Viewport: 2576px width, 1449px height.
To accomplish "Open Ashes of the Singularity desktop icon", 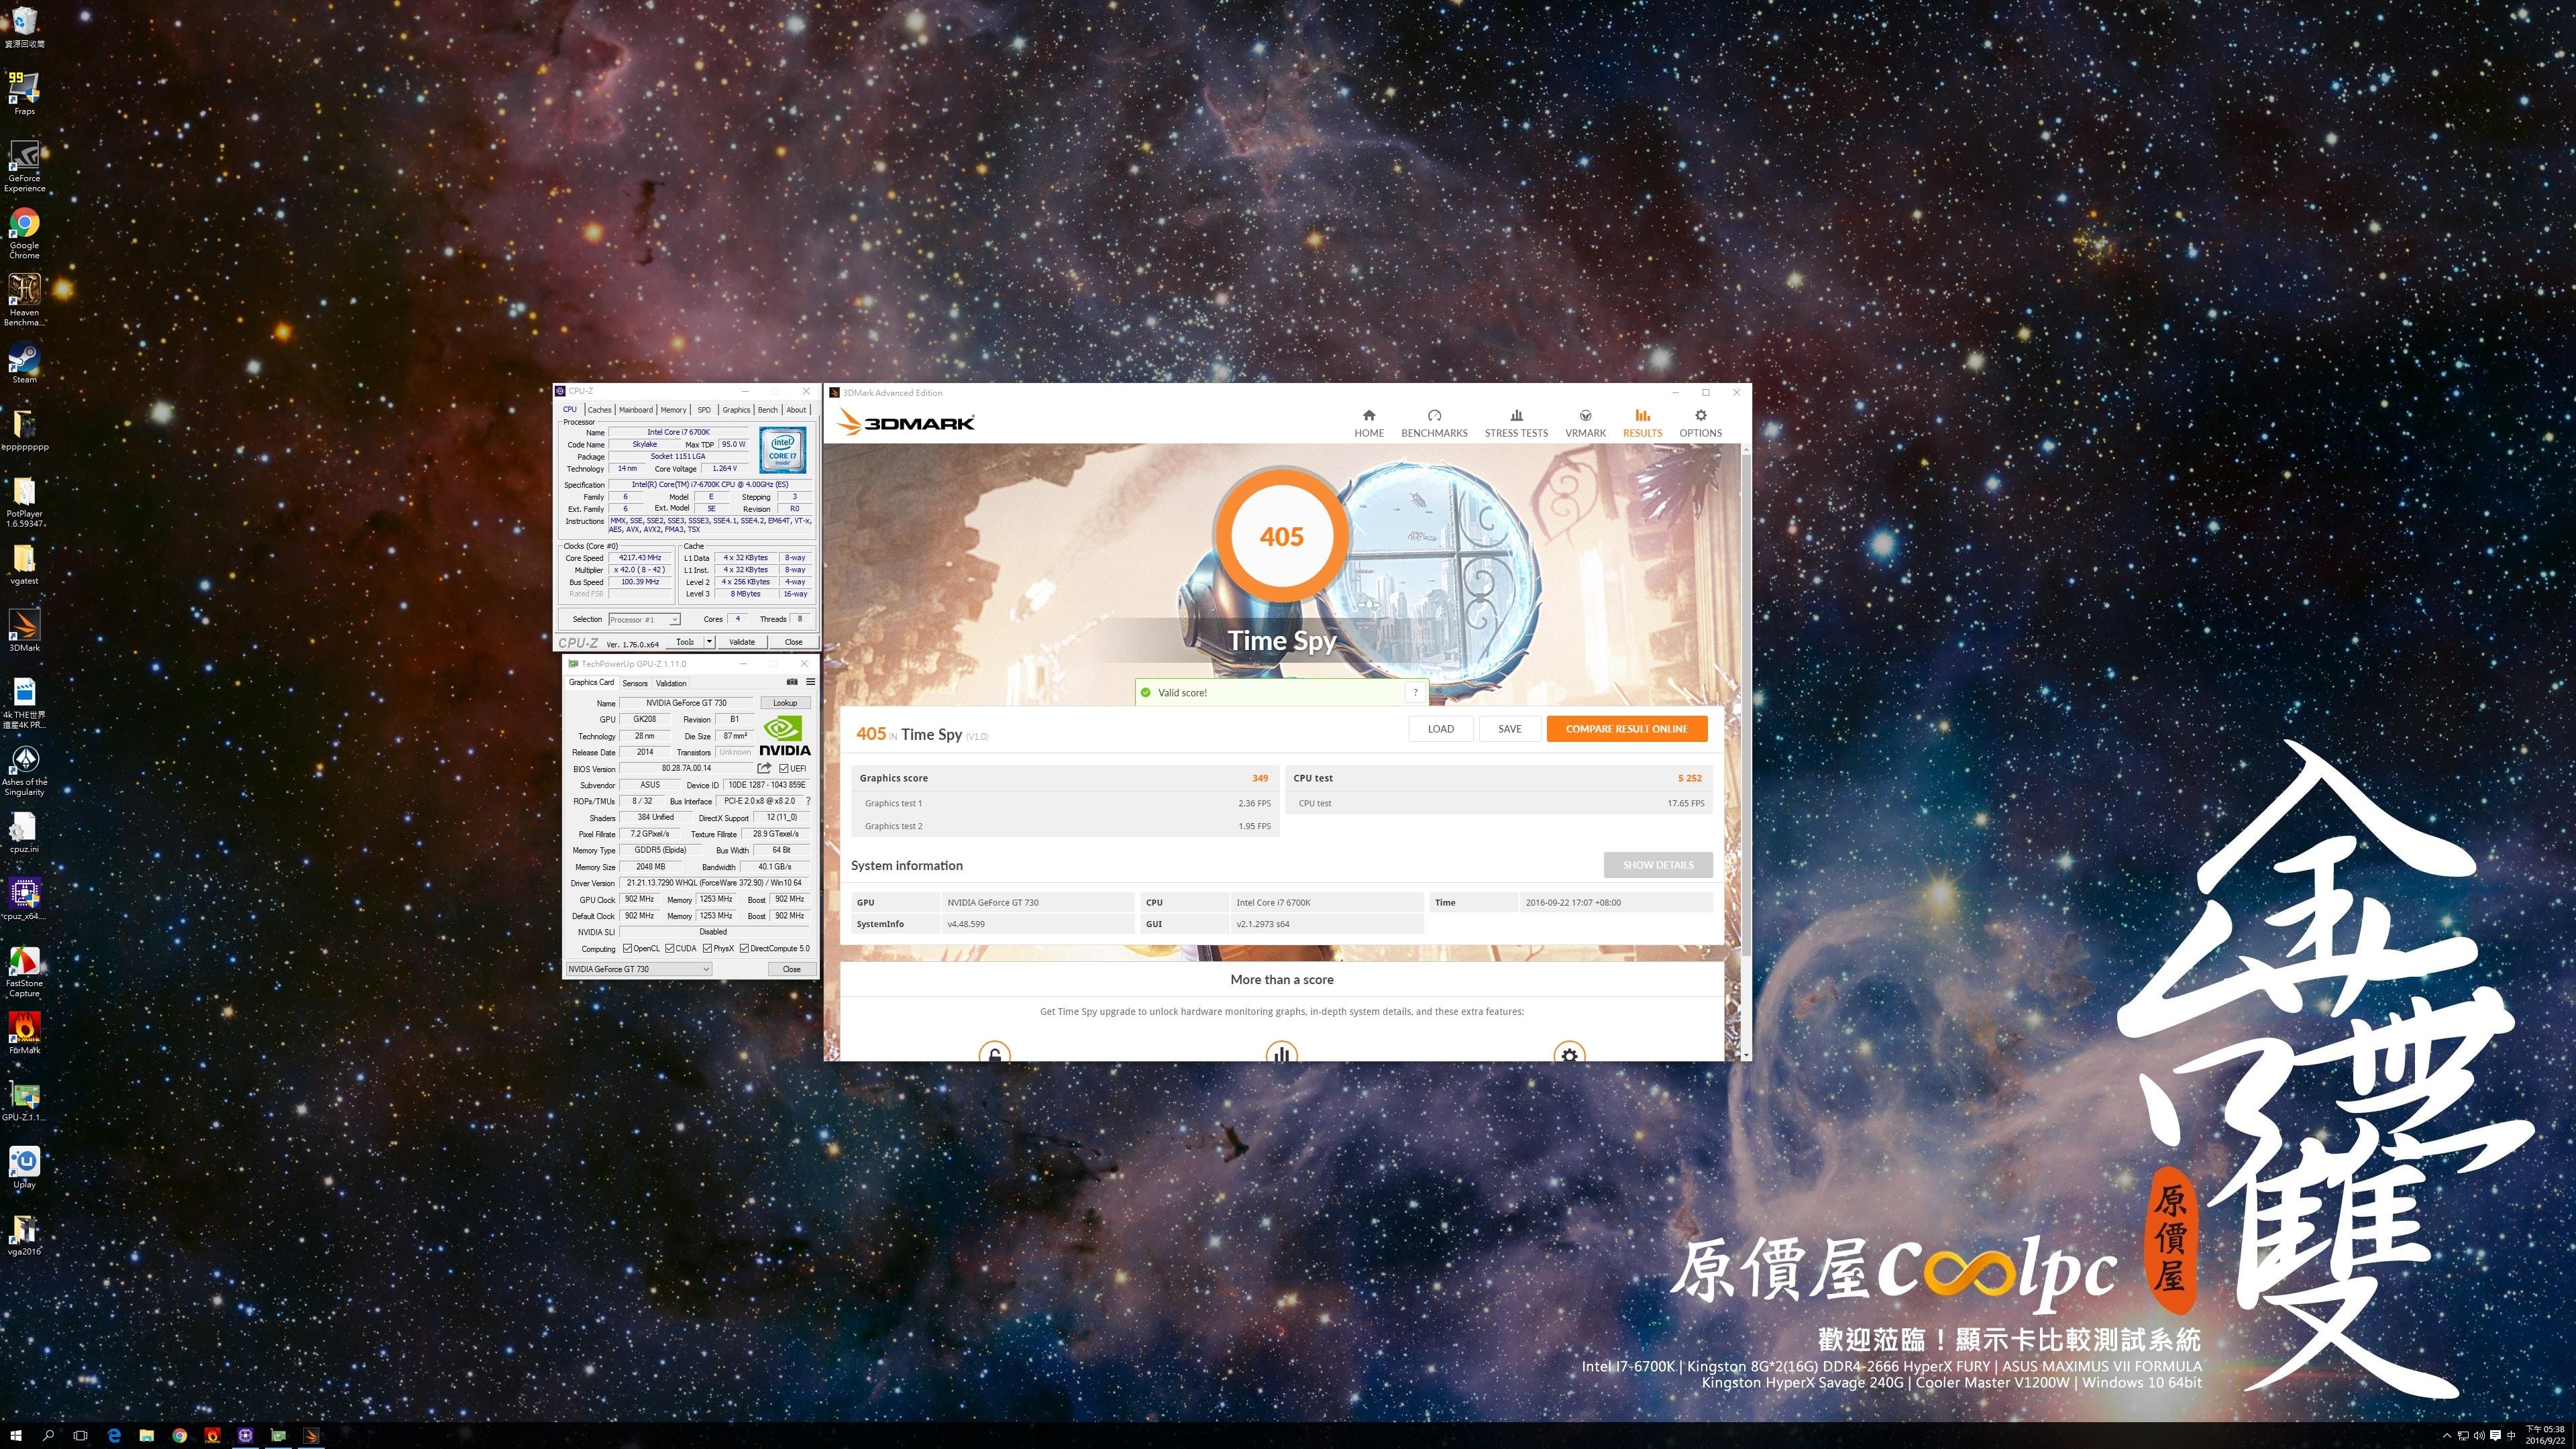I will [x=24, y=770].
